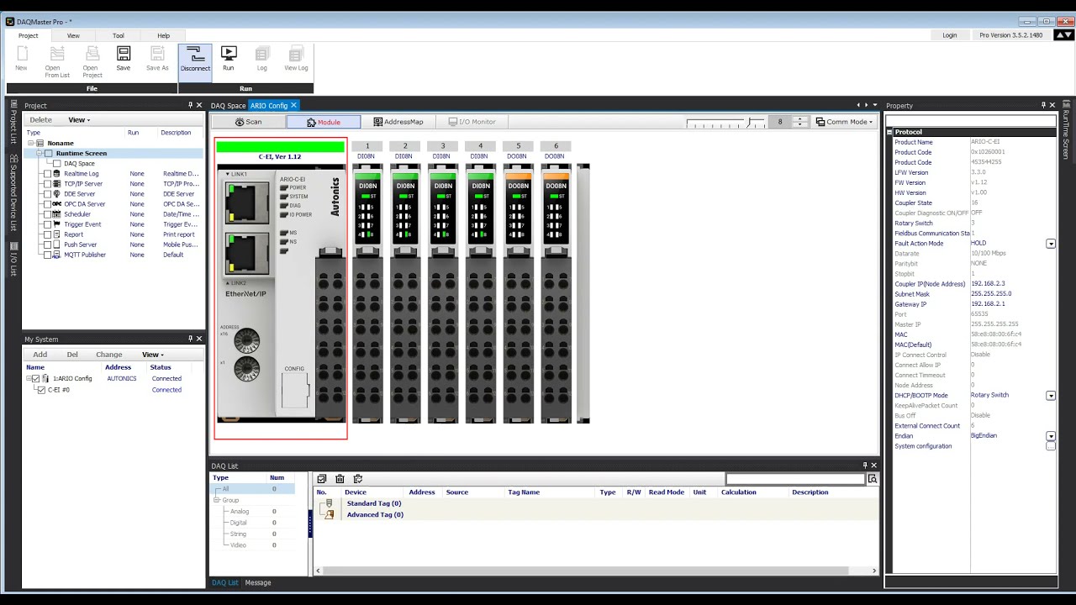Toggle the Scheduler checkbox

pyautogui.click(x=47, y=214)
